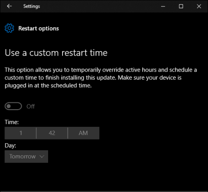Maximize the Settings window
Screen dimensions: 208x192
click(x=181, y=6)
